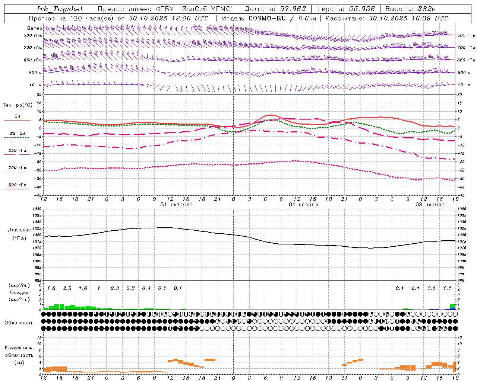Click the 1.8 precipitation value
The height and width of the screenshot is (381, 477).
pyautogui.click(x=51, y=288)
